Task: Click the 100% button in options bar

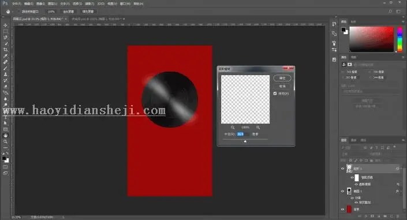Action: tap(51, 12)
